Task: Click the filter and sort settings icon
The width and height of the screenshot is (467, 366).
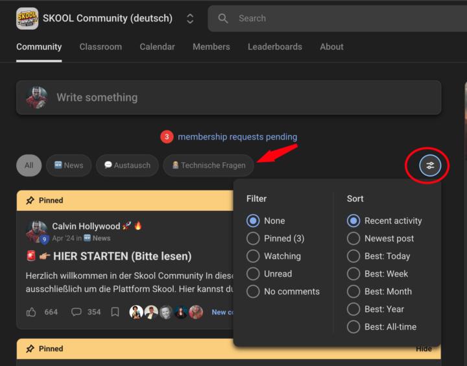Action: pyautogui.click(x=429, y=165)
